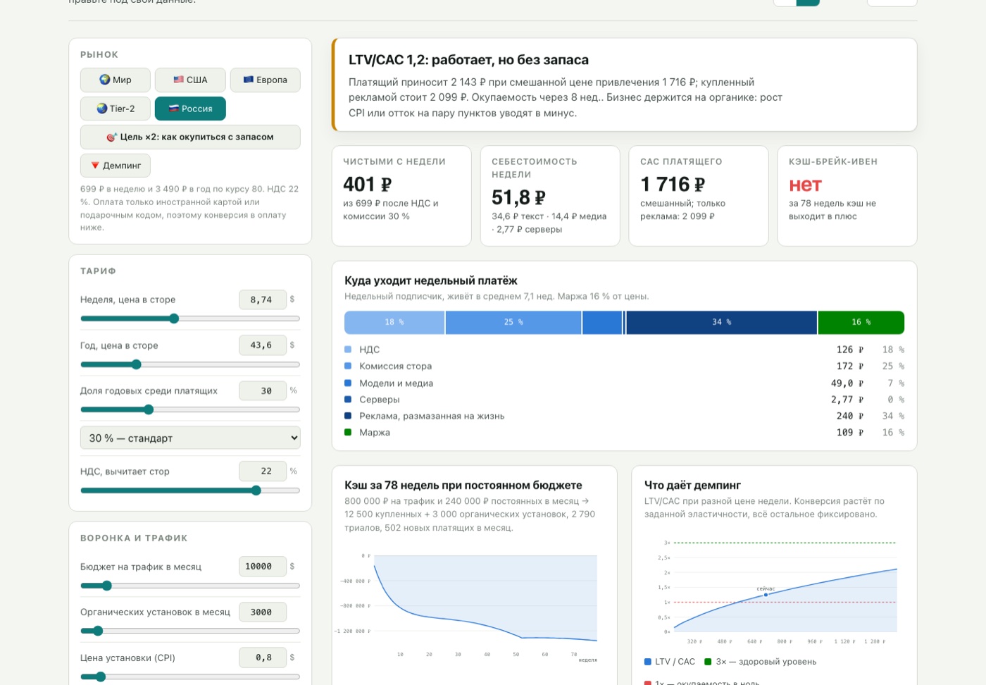The width and height of the screenshot is (986, 685).
Task: Click the dark blue 34 % ad segment
Action: tap(721, 322)
